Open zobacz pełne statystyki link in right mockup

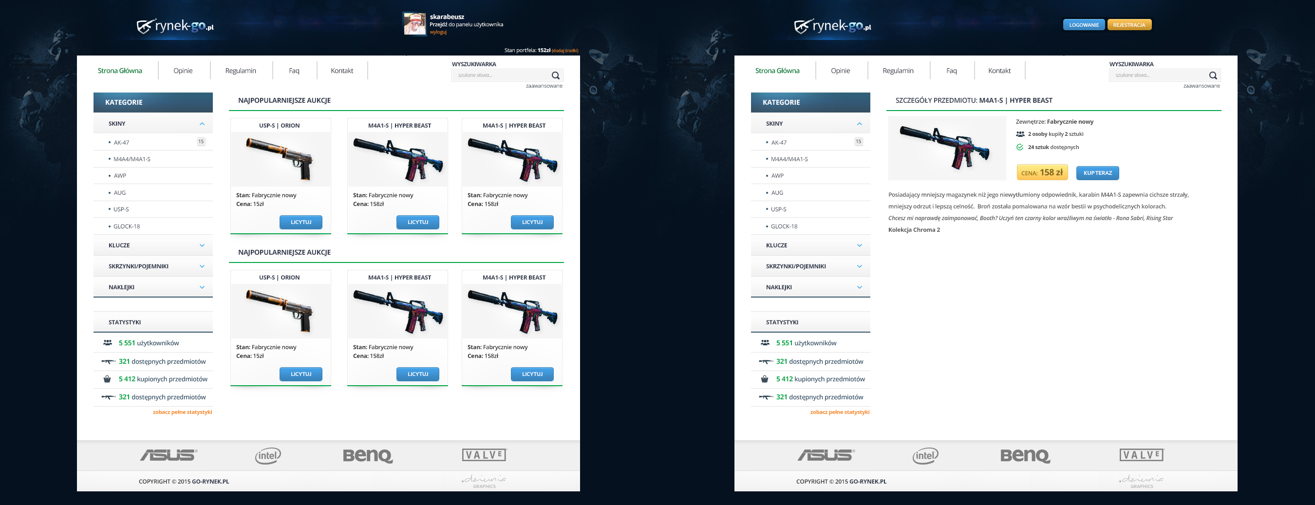point(840,412)
